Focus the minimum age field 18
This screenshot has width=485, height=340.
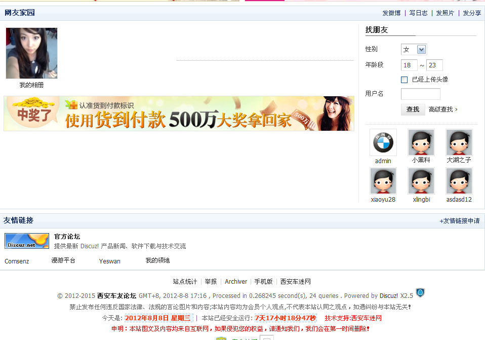pos(409,65)
